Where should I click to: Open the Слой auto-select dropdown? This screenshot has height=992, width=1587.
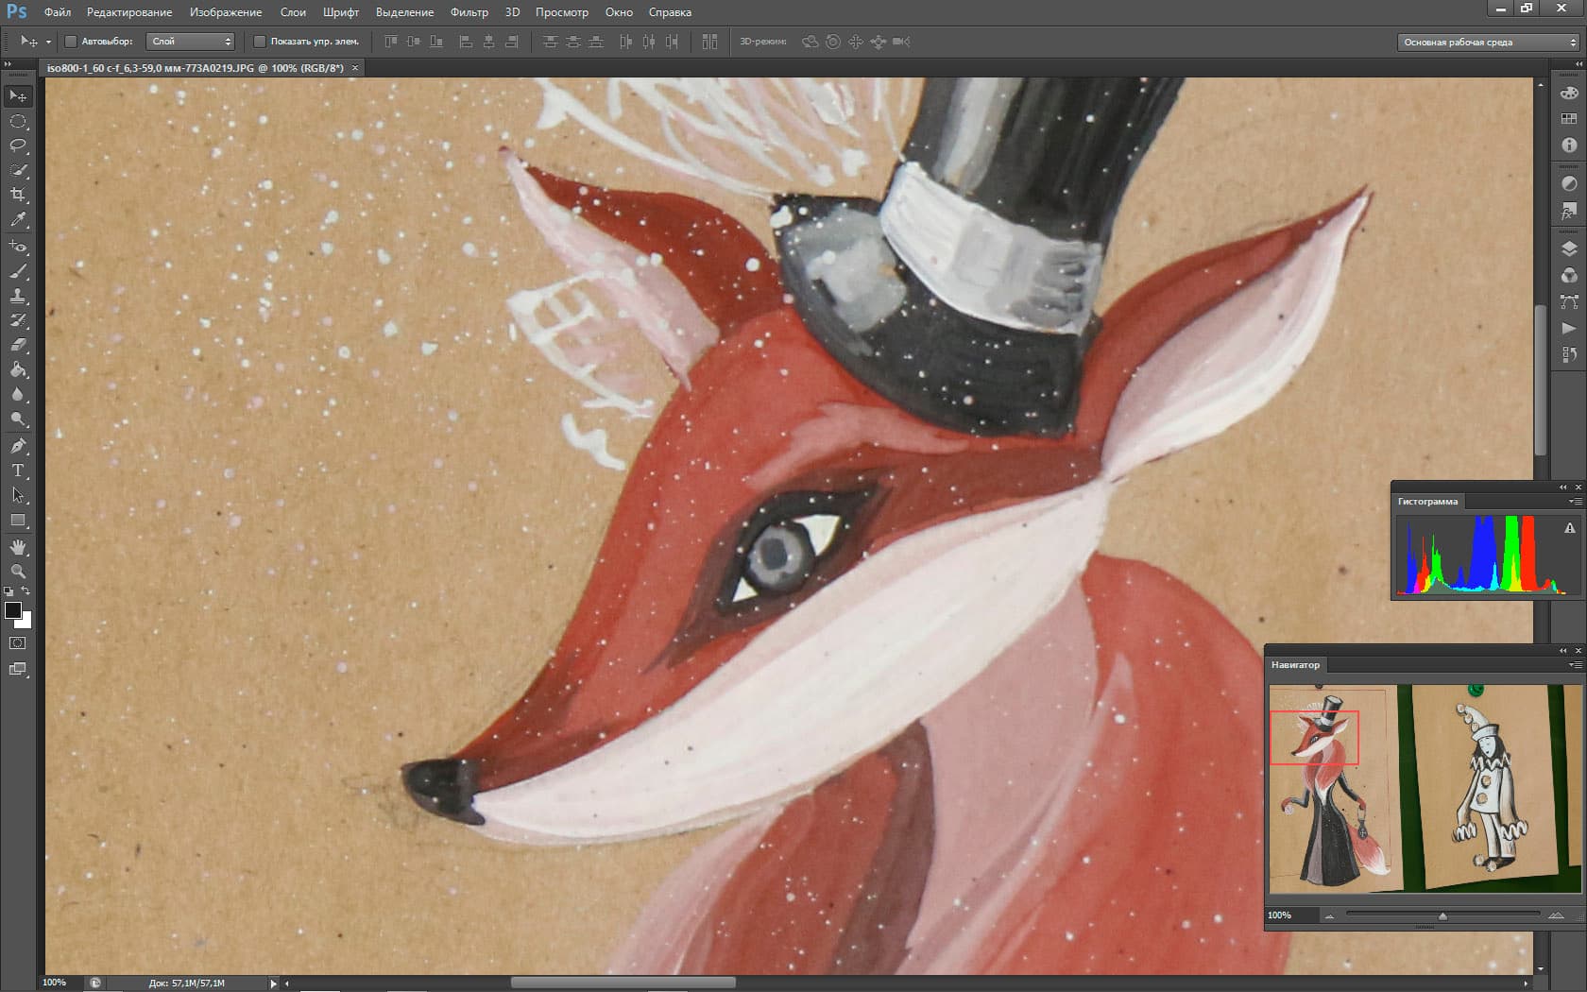tap(191, 42)
